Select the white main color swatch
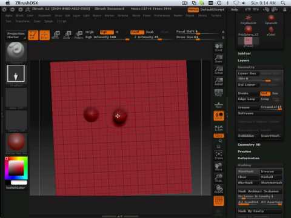 [x=19, y=182]
